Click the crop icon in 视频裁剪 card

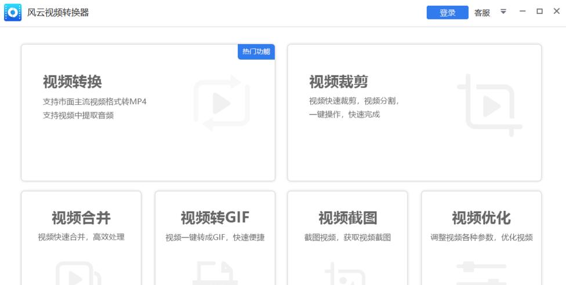pyautogui.click(x=488, y=105)
